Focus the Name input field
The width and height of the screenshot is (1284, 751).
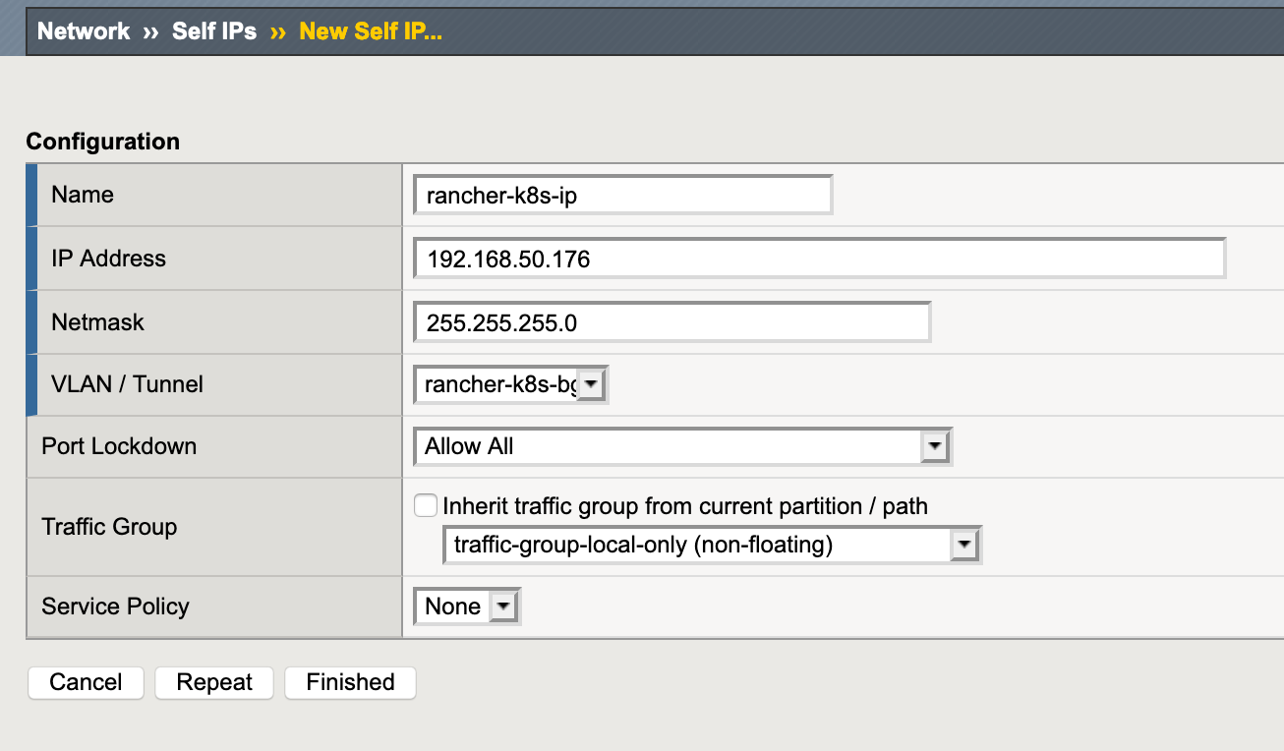pos(623,195)
